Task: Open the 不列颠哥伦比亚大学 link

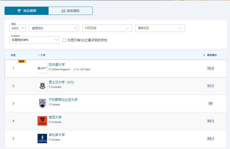Action: [x=63, y=100]
